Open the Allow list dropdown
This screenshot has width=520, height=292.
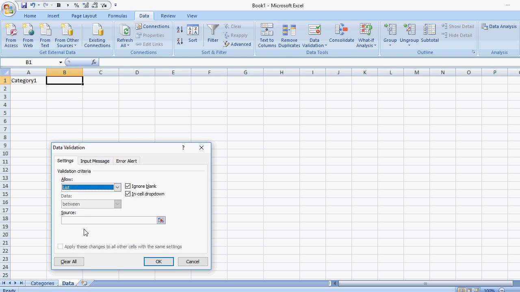[117, 187]
